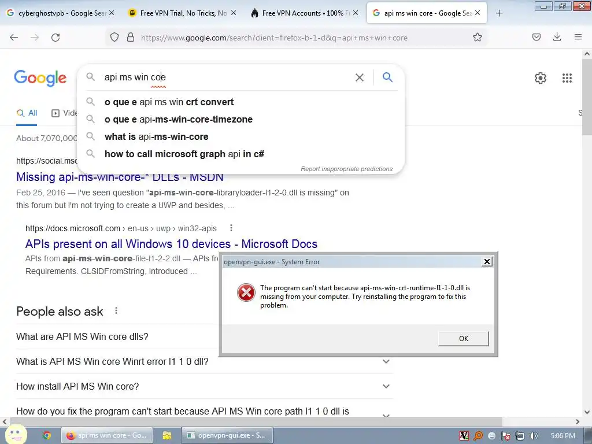The width and height of the screenshot is (592, 444).
Task: Open Google settings gear
Action: [541, 78]
